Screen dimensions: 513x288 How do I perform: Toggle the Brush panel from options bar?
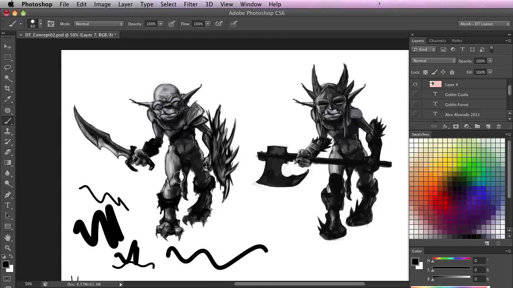51,24
